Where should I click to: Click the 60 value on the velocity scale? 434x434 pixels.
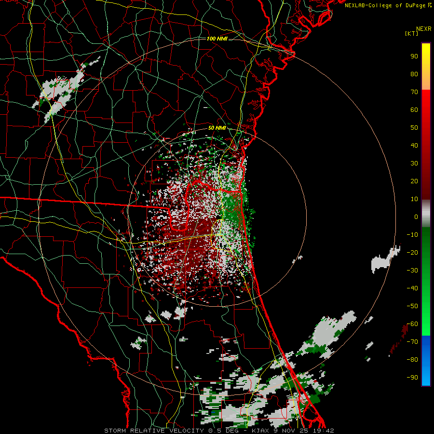click(414, 110)
